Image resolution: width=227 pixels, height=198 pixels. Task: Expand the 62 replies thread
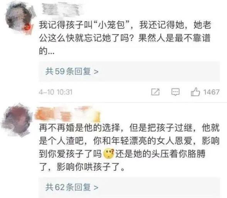pos(72,187)
